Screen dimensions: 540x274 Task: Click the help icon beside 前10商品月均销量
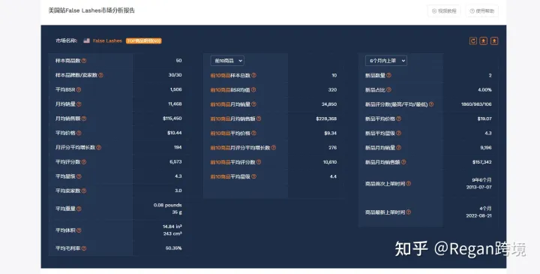pyautogui.click(x=253, y=104)
